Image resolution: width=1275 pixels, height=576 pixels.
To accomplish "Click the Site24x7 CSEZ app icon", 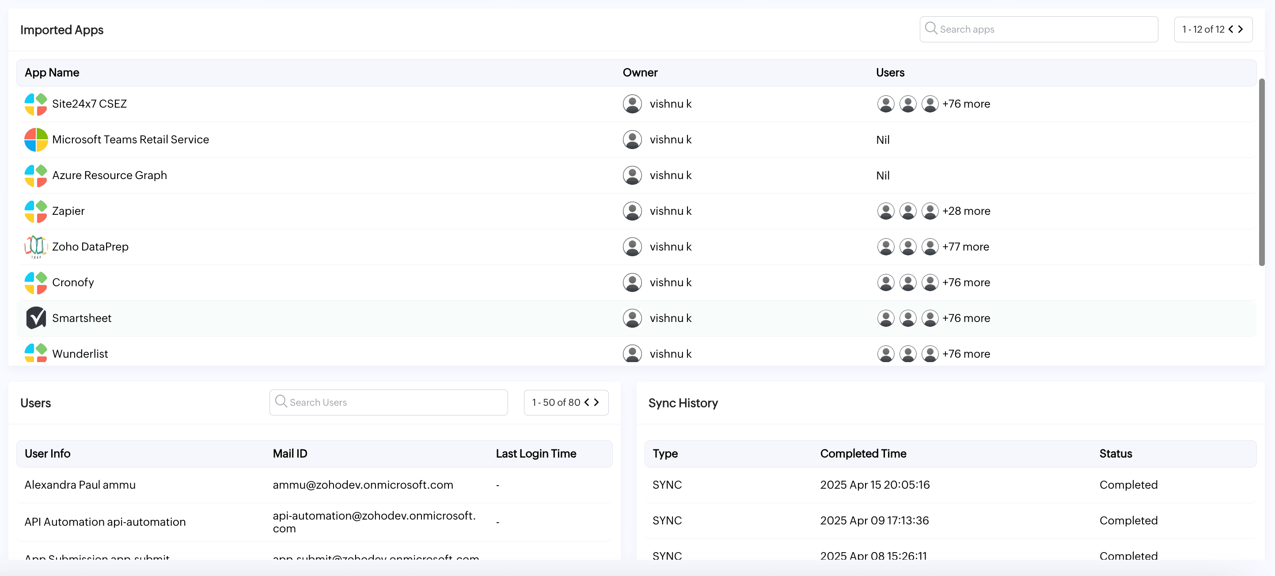I will click(x=36, y=104).
